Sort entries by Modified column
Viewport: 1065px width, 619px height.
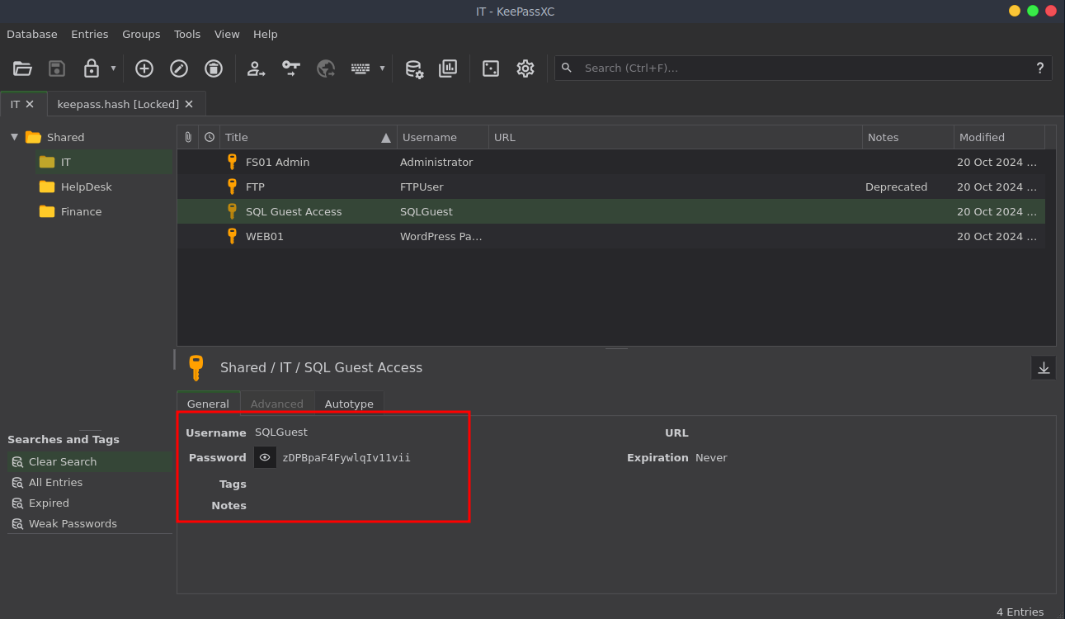999,137
